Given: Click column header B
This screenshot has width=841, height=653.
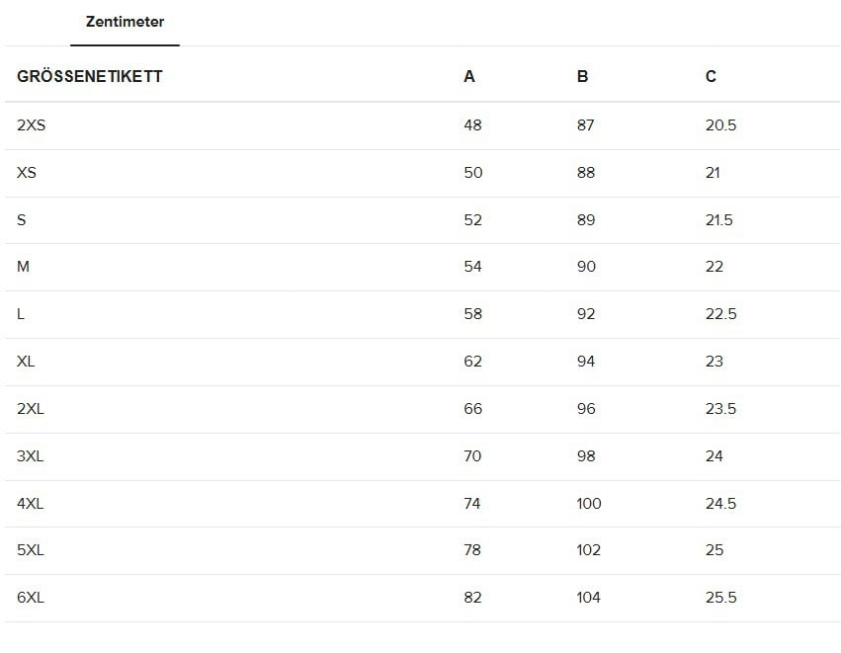Looking at the screenshot, I should pyautogui.click(x=582, y=76).
